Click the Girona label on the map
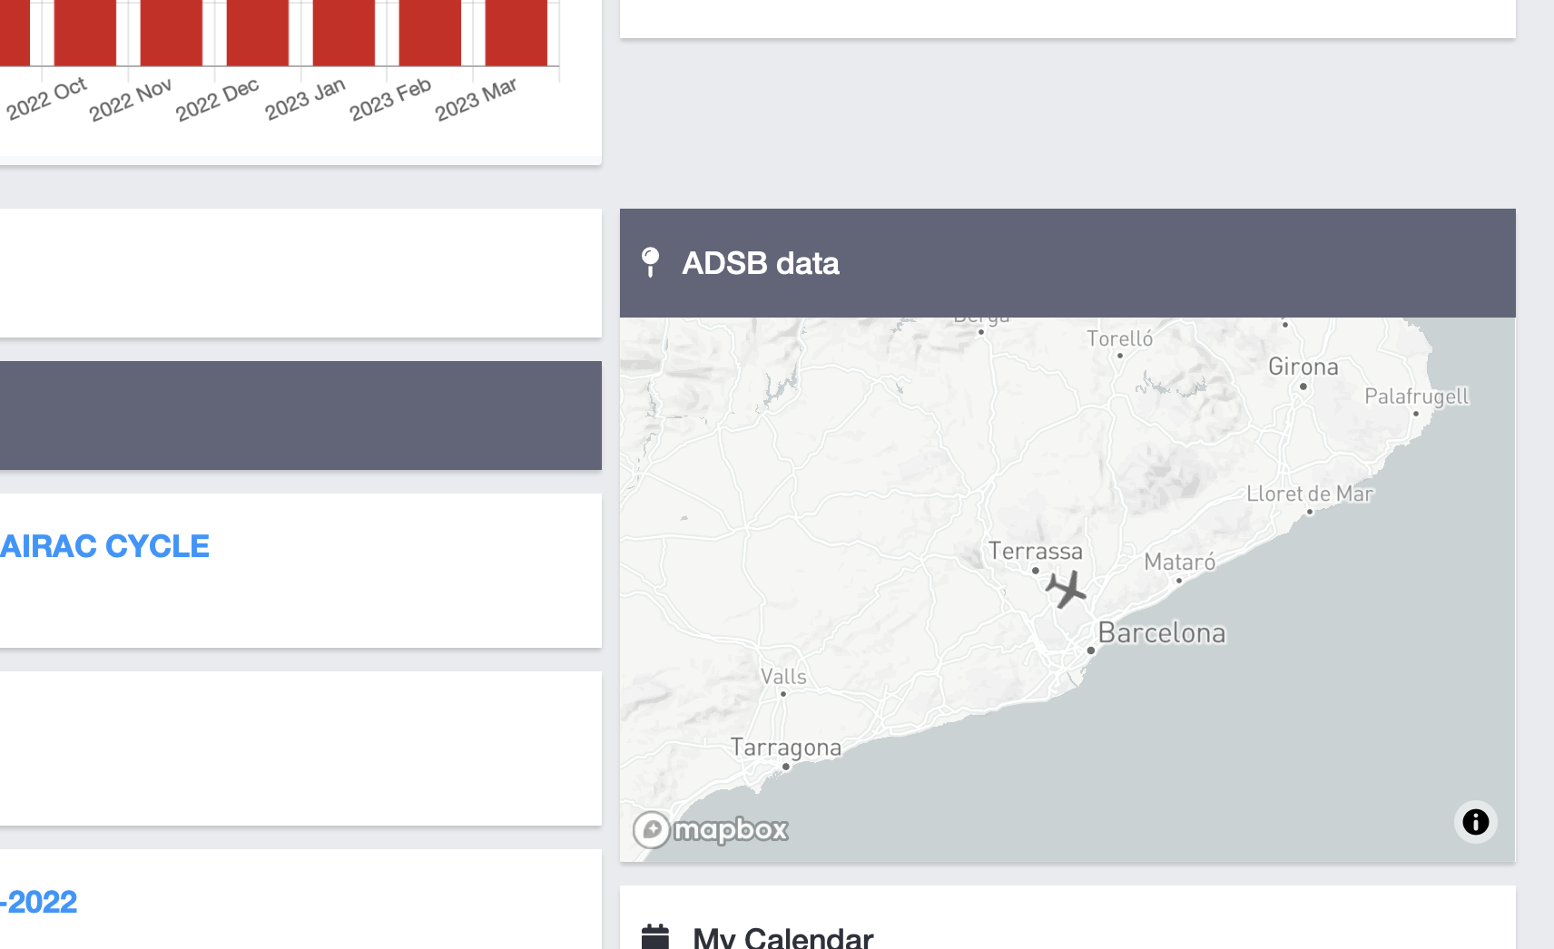 coord(1303,367)
